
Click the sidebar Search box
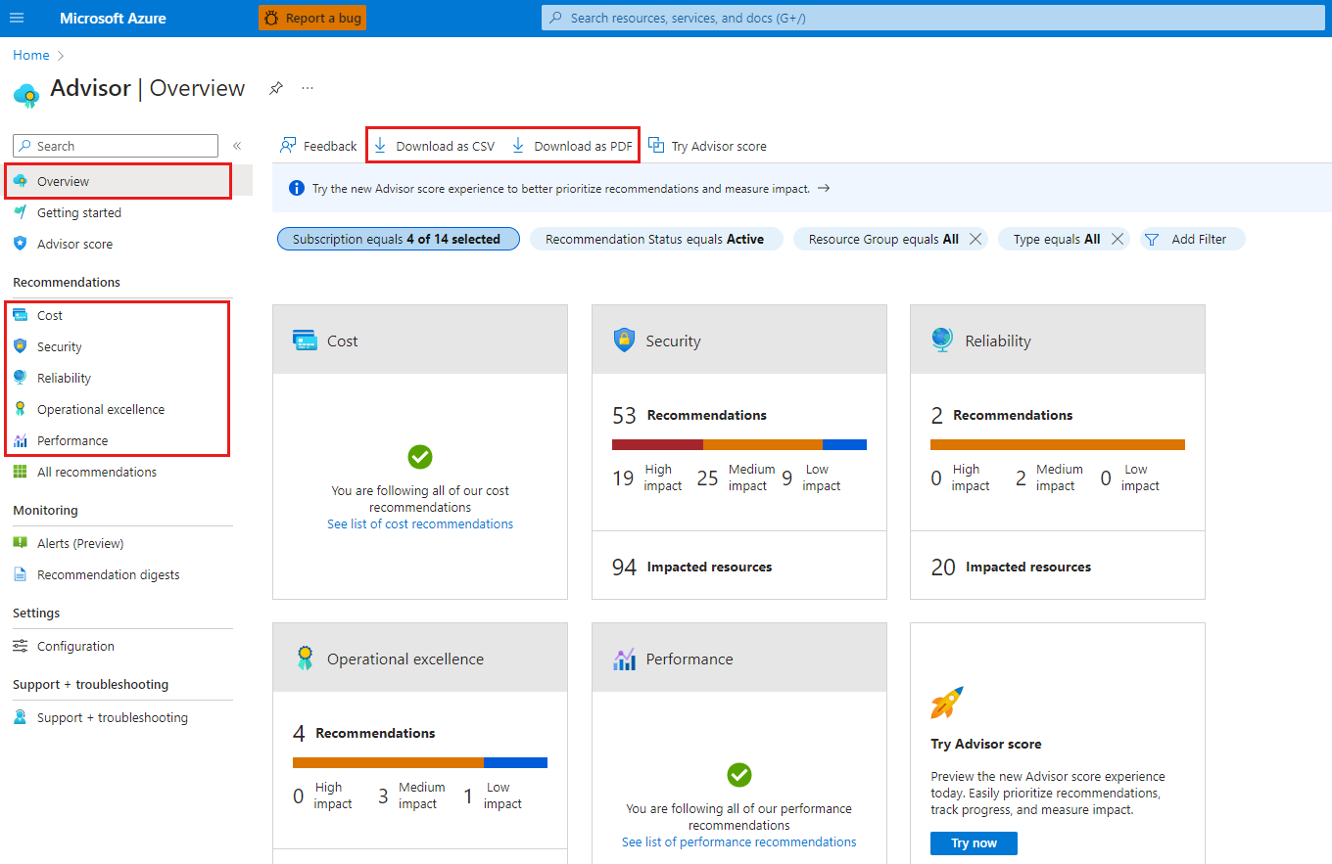click(x=116, y=146)
